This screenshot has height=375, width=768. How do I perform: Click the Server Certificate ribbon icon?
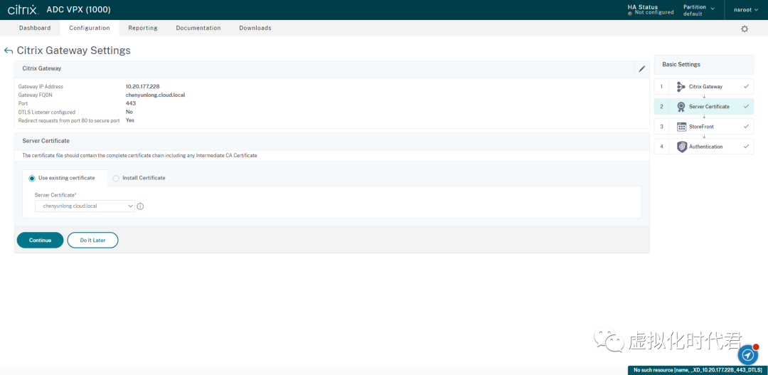pos(681,106)
